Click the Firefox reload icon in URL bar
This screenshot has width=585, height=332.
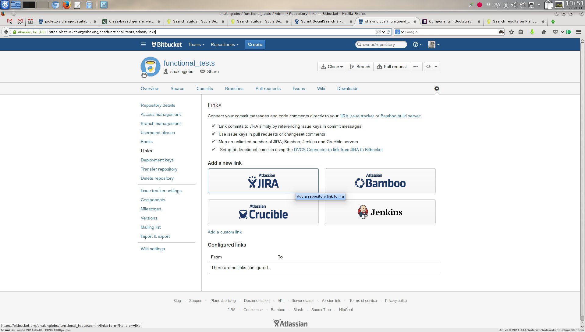point(388,32)
